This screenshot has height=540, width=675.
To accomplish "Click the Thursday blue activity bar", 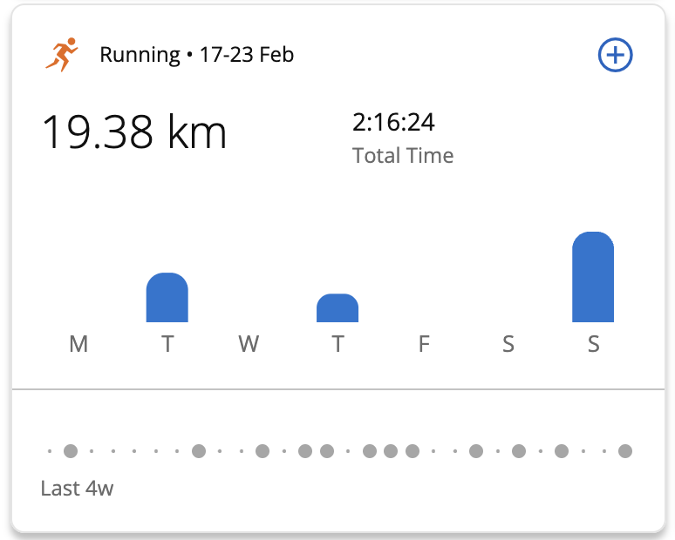I will point(337,308).
